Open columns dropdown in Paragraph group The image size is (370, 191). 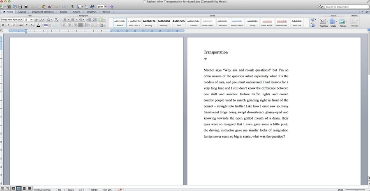102,20
